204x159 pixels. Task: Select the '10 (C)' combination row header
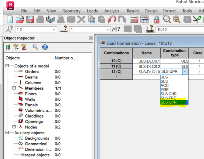click(116, 61)
